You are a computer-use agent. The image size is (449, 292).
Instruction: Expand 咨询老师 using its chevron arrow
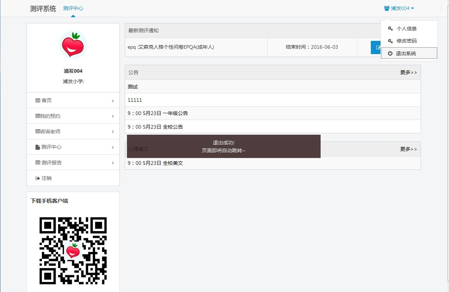[113, 132]
